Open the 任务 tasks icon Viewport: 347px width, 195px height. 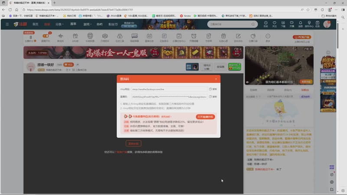coord(318,24)
